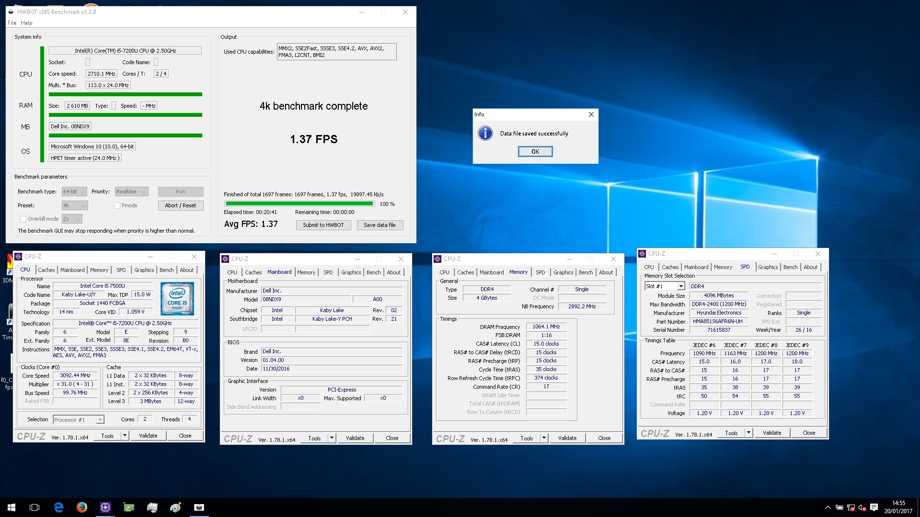This screenshot has height=517, width=920.
Task: Open the Help menu in HWBOT
Action: (x=26, y=23)
